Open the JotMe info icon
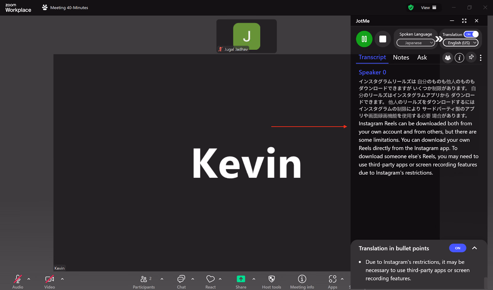Screen dimensions: 493x290 click(x=459, y=58)
